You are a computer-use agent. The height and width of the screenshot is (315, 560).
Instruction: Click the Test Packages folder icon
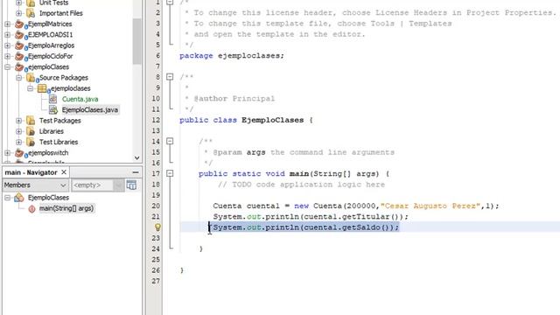[x=31, y=121]
